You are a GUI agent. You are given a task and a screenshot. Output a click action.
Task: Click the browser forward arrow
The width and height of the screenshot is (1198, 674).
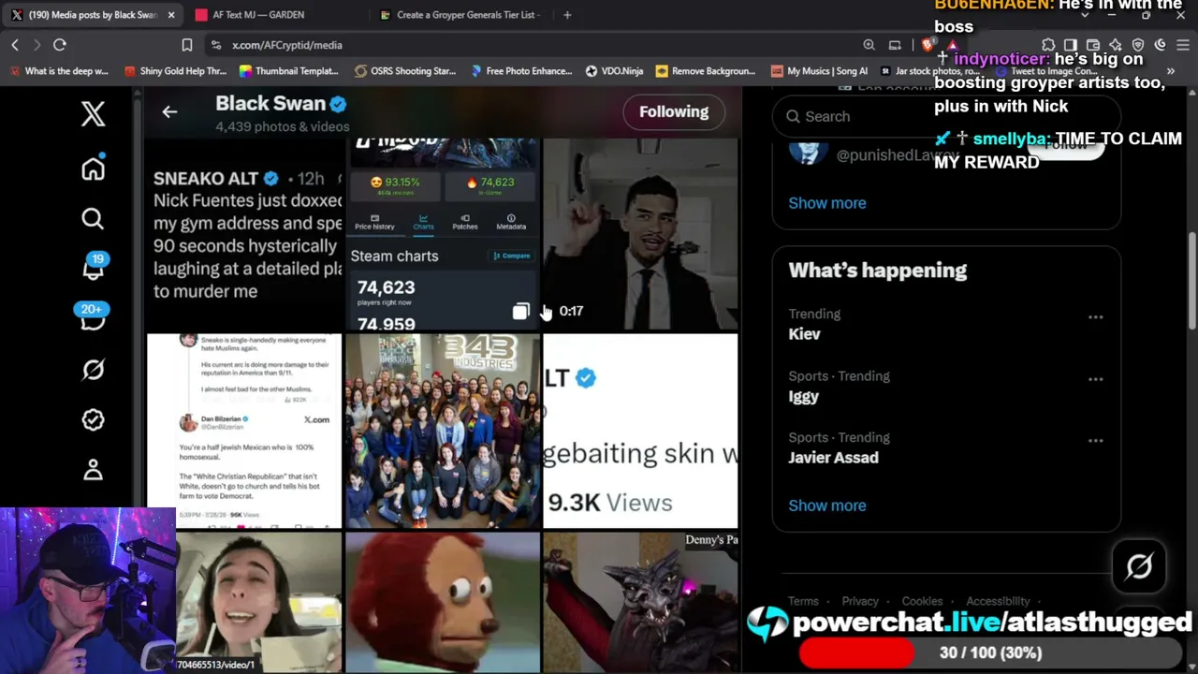pyautogui.click(x=37, y=45)
